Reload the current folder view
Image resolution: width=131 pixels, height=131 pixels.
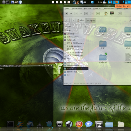98,14
